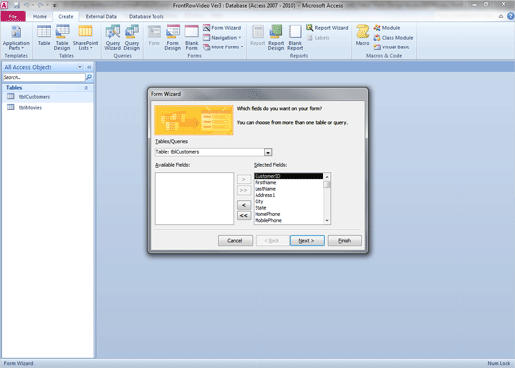Open All Access Objects pane menu
This screenshot has height=368, width=515.
coord(80,67)
